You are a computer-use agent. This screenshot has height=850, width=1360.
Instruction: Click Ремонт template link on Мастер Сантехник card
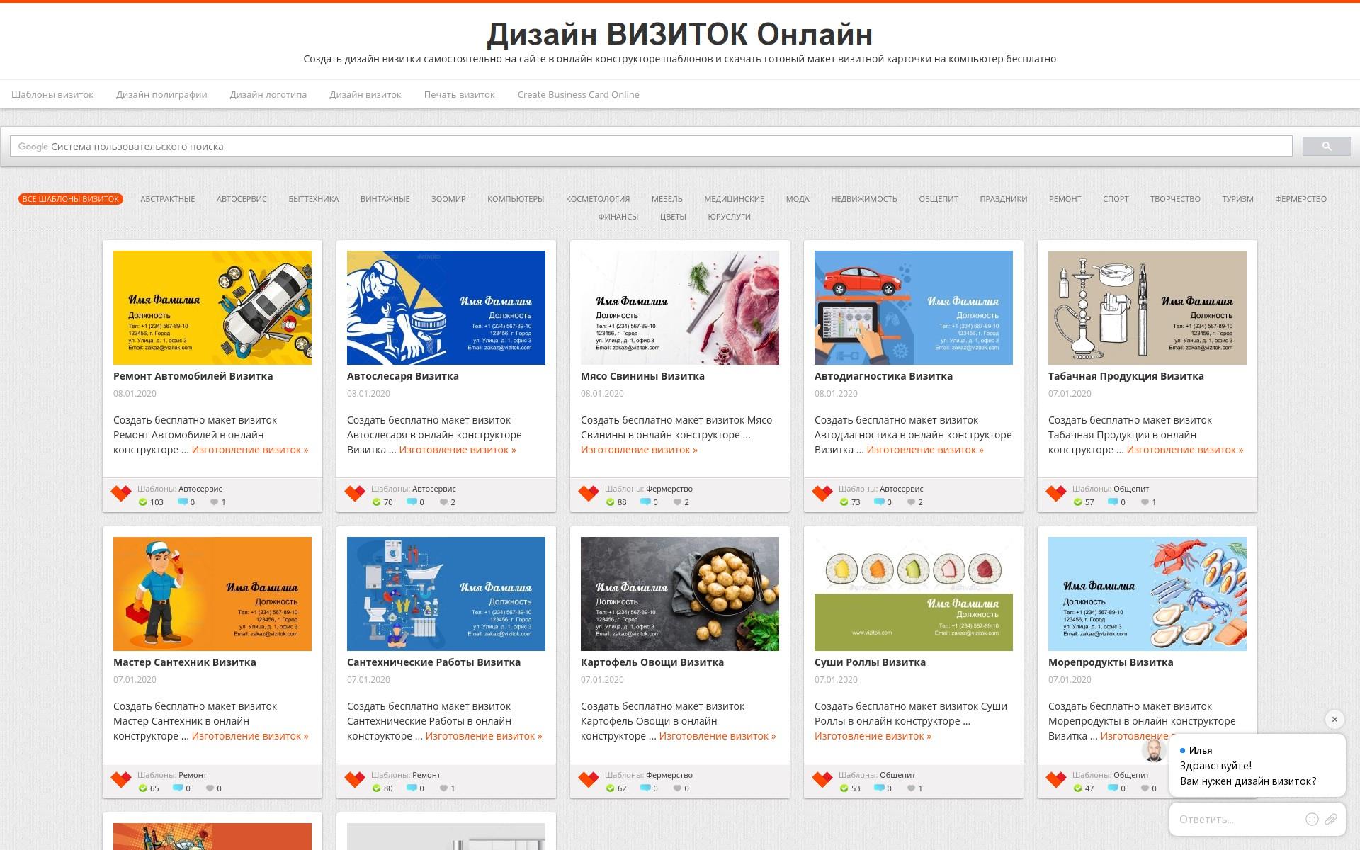[x=193, y=775]
